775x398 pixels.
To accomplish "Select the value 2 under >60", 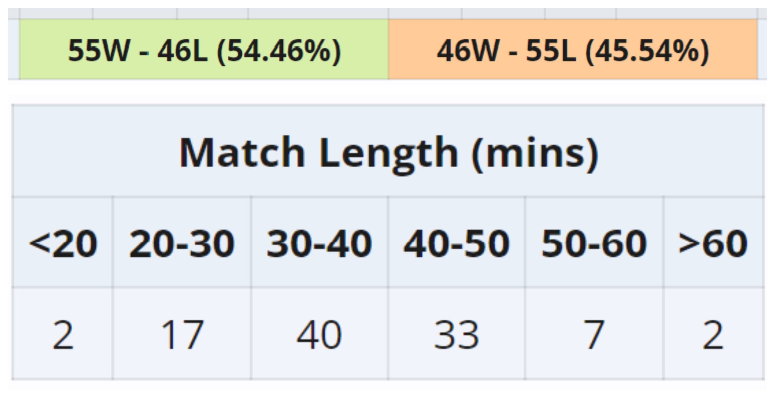I will 713,334.
